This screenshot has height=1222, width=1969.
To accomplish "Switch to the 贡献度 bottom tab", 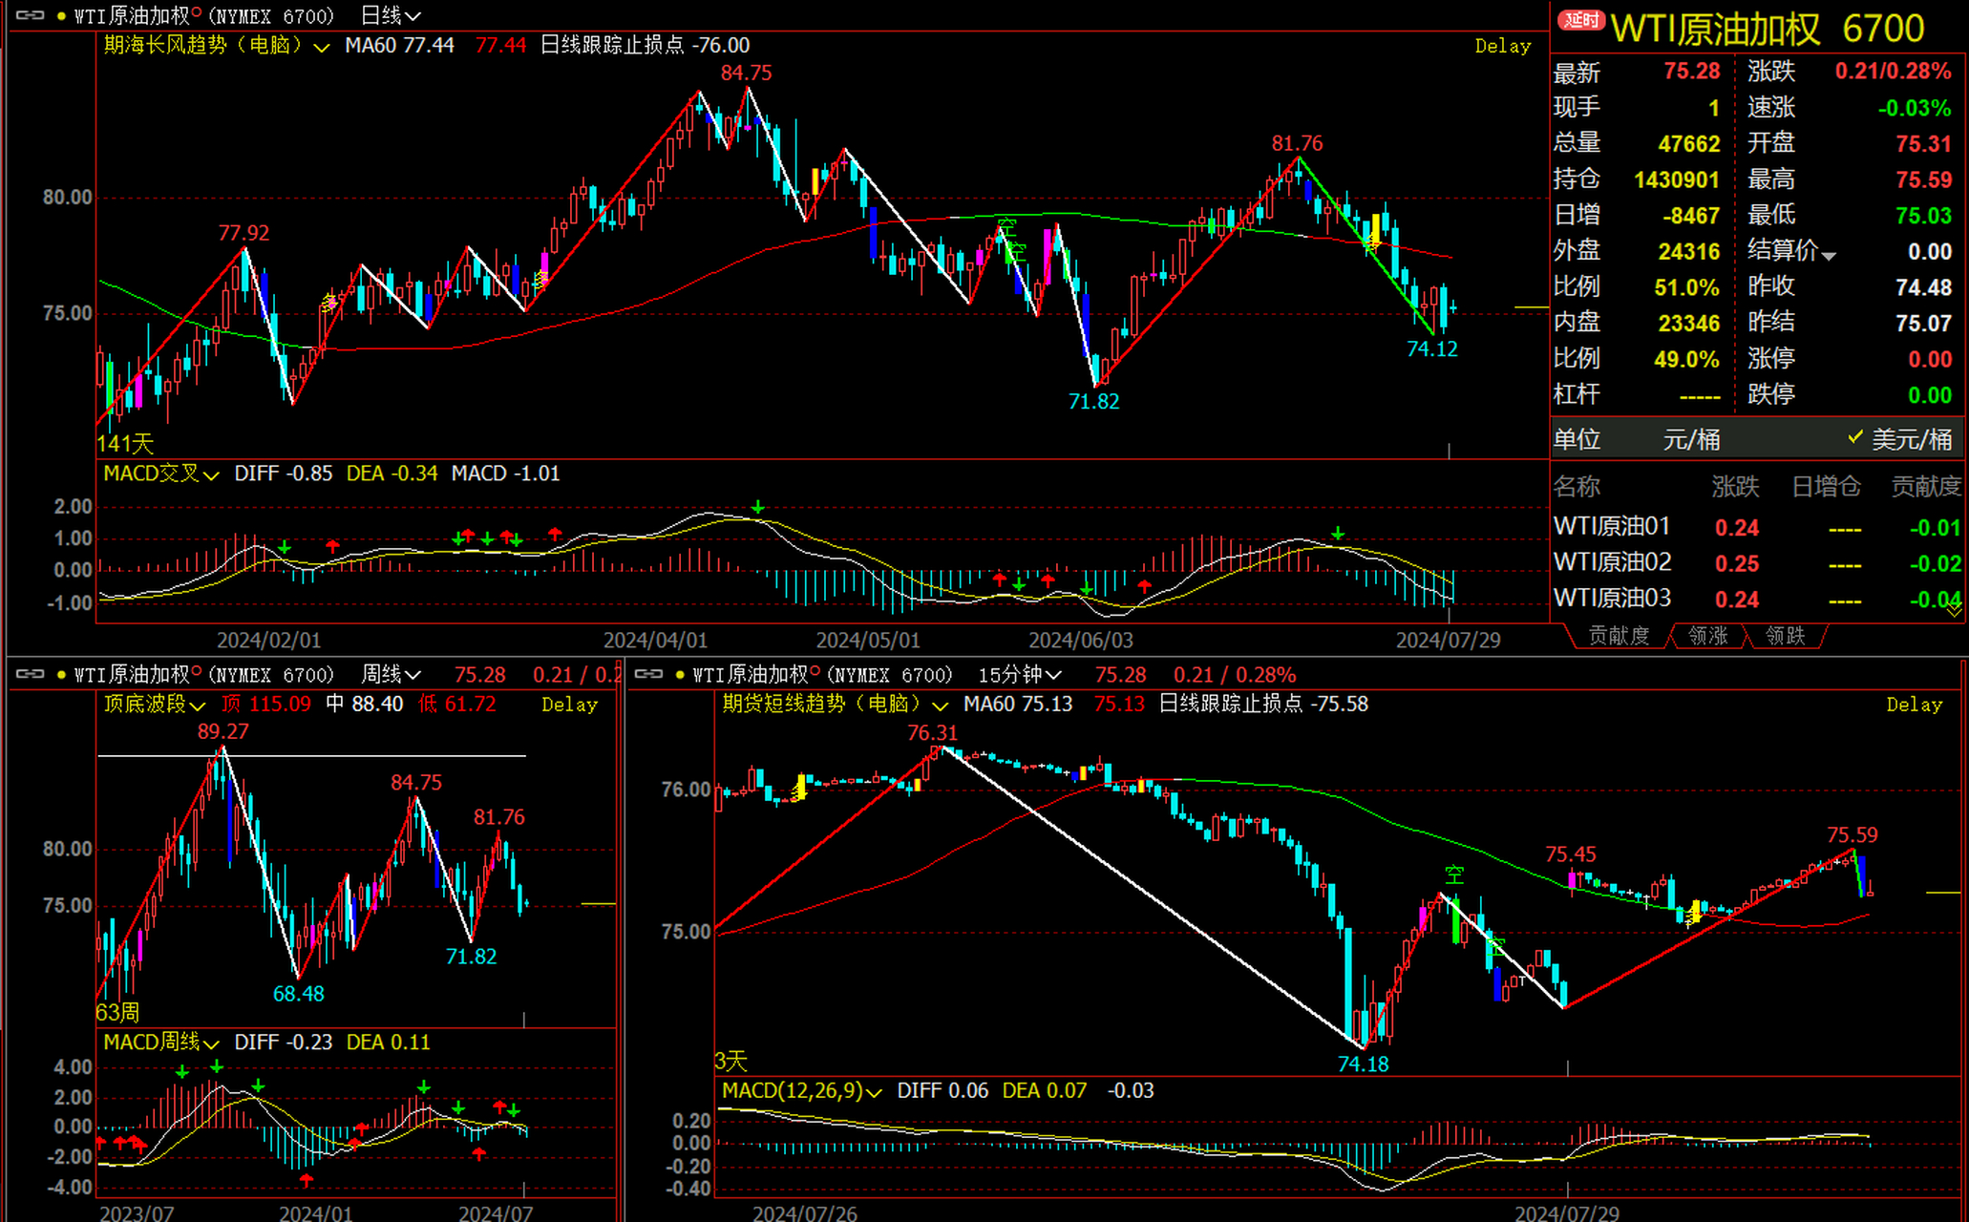I will point(1619,636).
